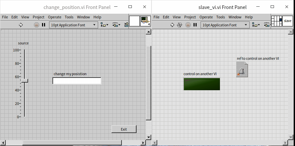Viewport: 295px width, 146px height.
Task: Open Operate menu in change_position.vi
Action: 54,17
